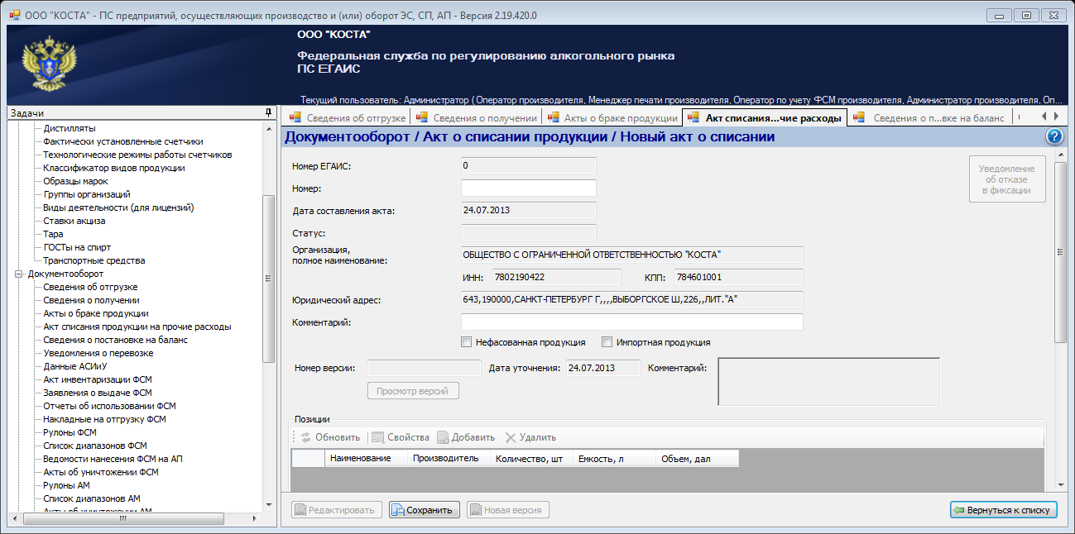Screen dimensions: 1075x534
Task: Click the Номер версии field
Action: click(x=424, y=368)
